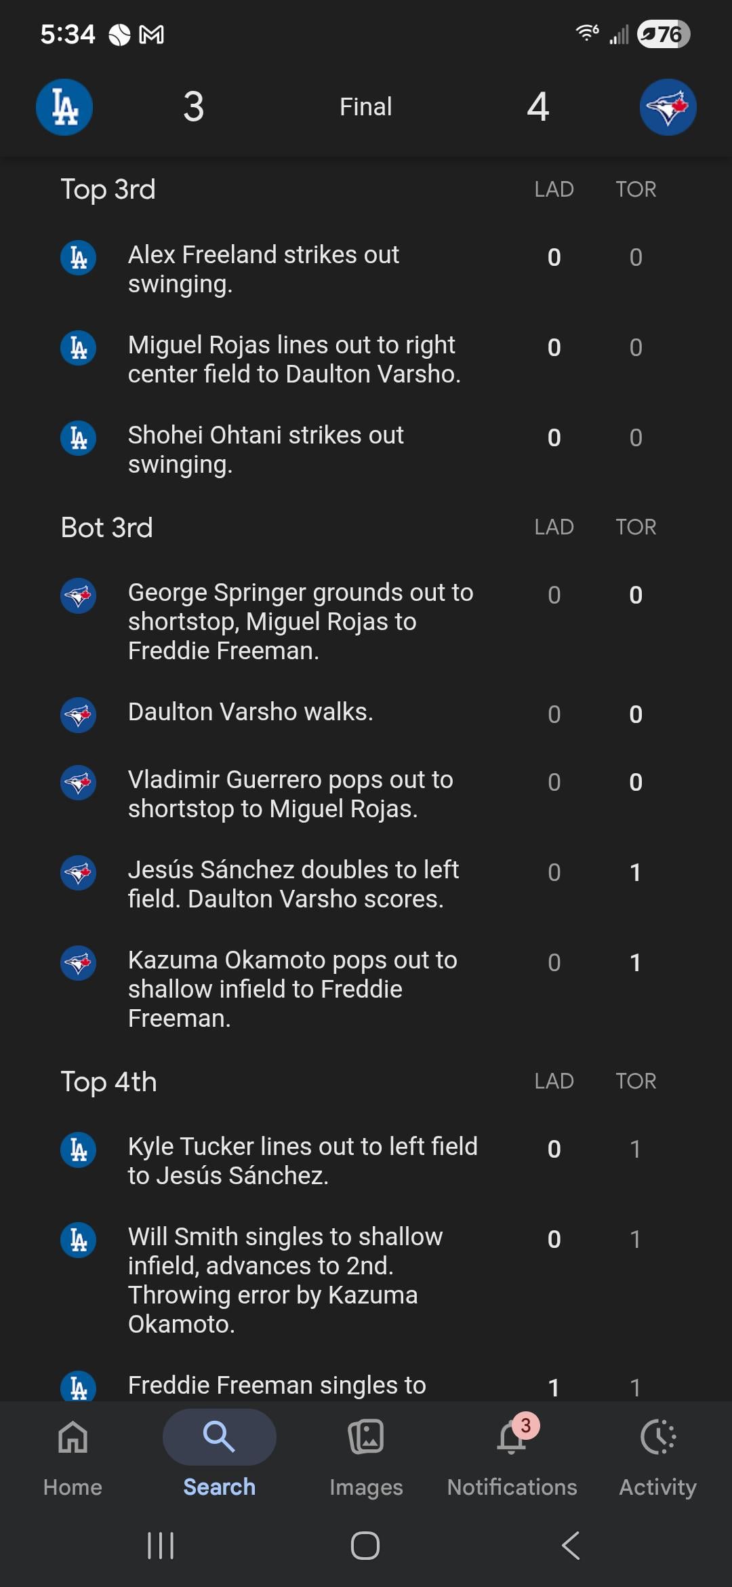This screenshot has height=1587, width=732.
Task: Tap the Dodgers logo in the score header
Action: tap(64, 107)
